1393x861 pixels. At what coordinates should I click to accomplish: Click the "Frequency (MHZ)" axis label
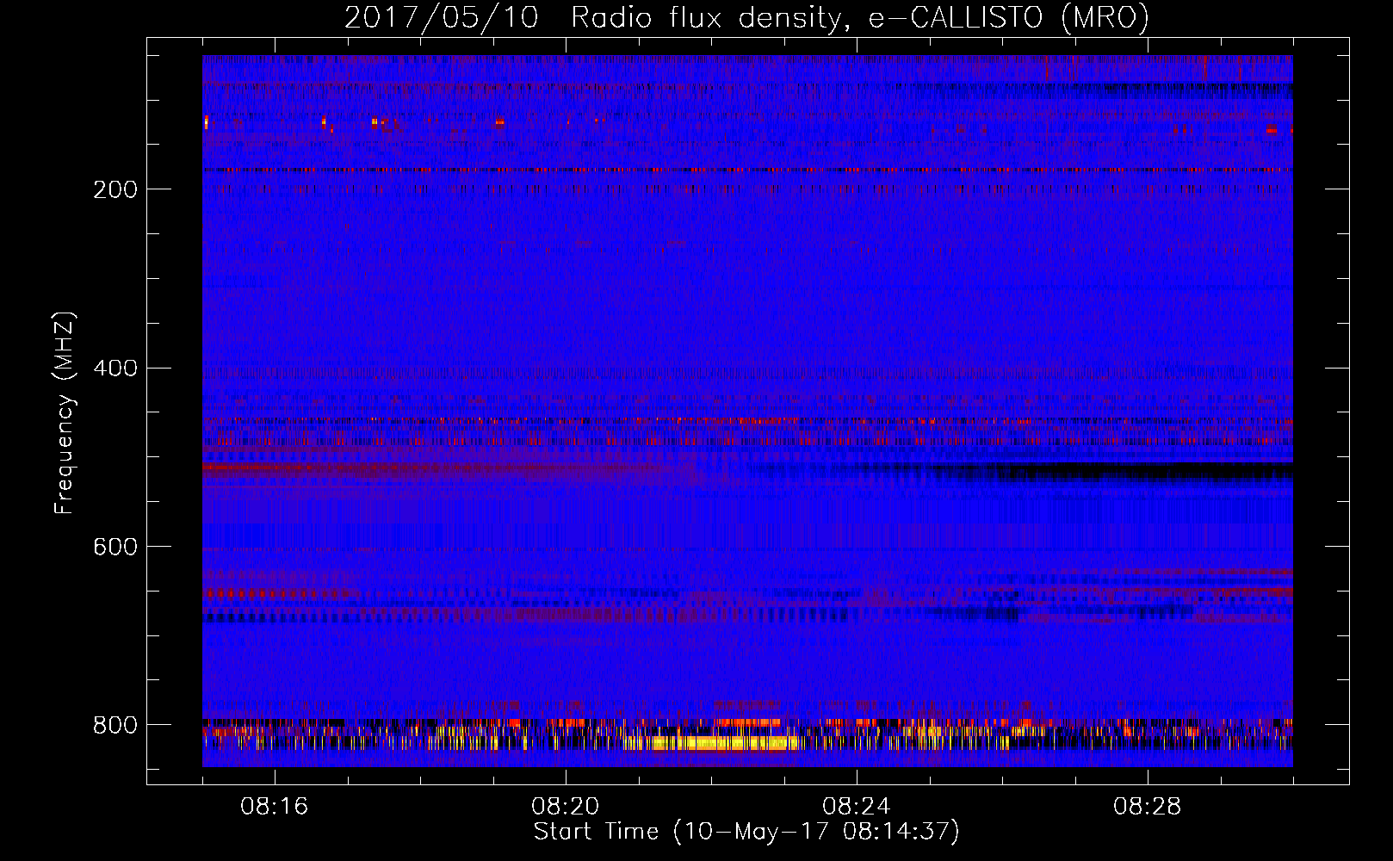click(65, 412)
